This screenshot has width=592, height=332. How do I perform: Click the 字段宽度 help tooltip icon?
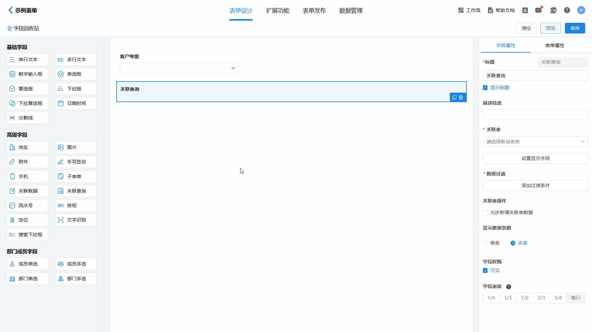click(509, 287)
